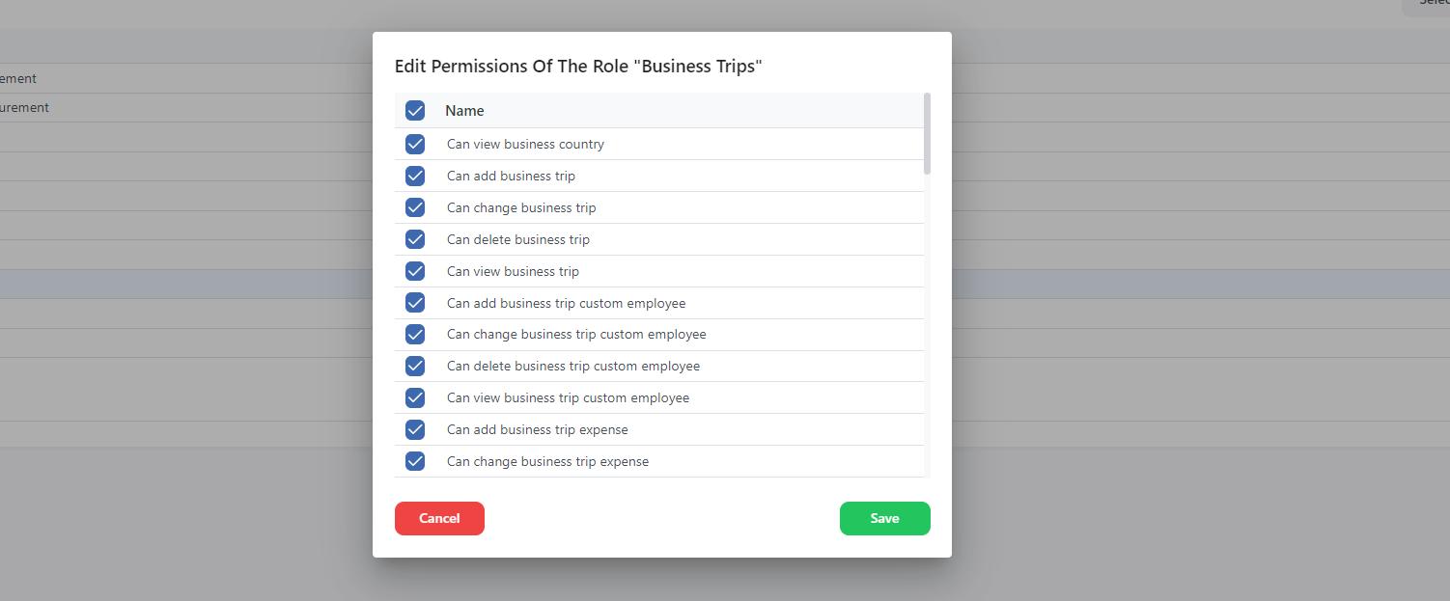The image size is (1450, 601).
Task: Uncheck "Can add business trip custom employee"
Action: tap(415, 303)
